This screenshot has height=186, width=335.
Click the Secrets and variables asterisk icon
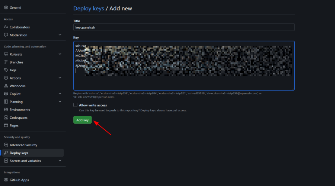click(x=6, y=161)
